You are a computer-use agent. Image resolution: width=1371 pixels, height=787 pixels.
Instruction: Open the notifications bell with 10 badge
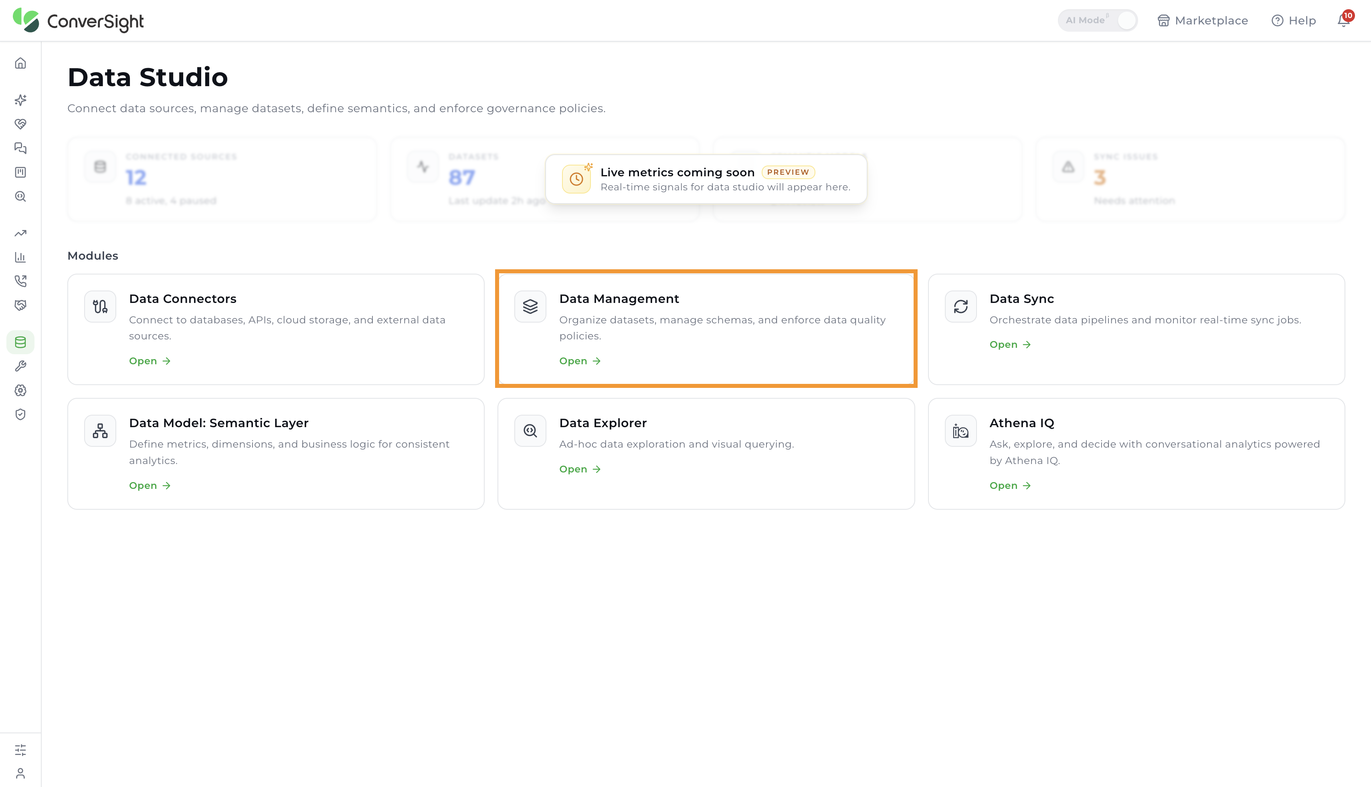[1344, 20]
